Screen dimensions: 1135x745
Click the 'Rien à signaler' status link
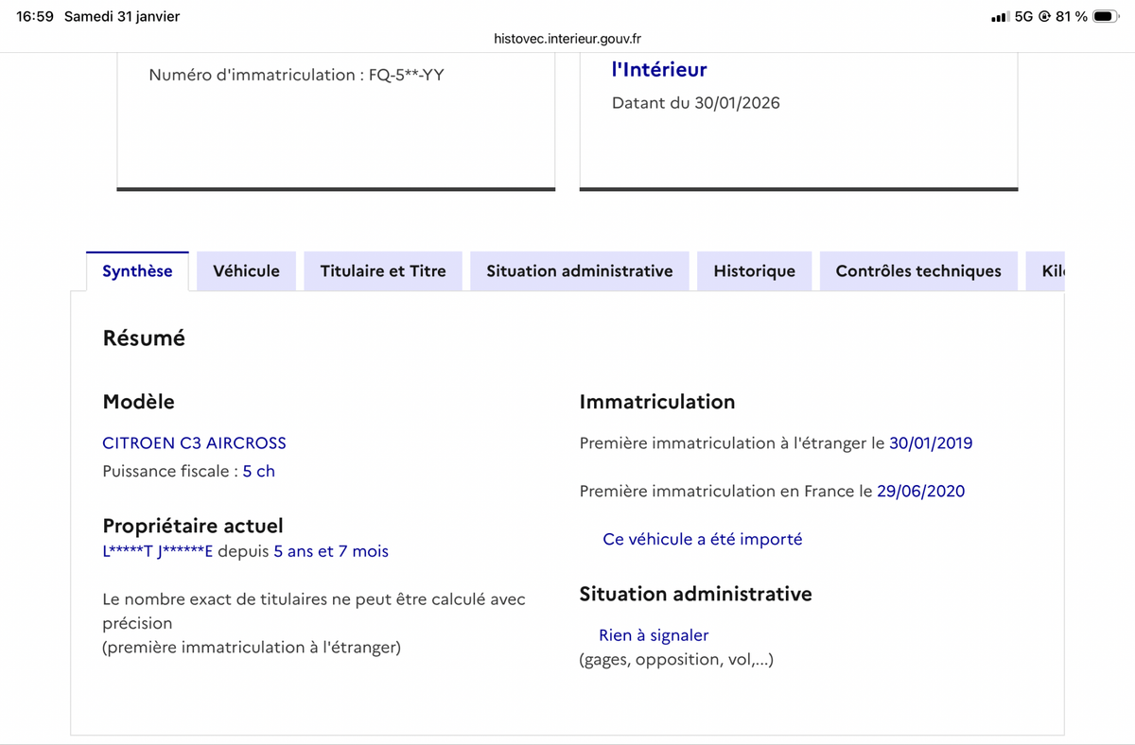pos(653,634)
